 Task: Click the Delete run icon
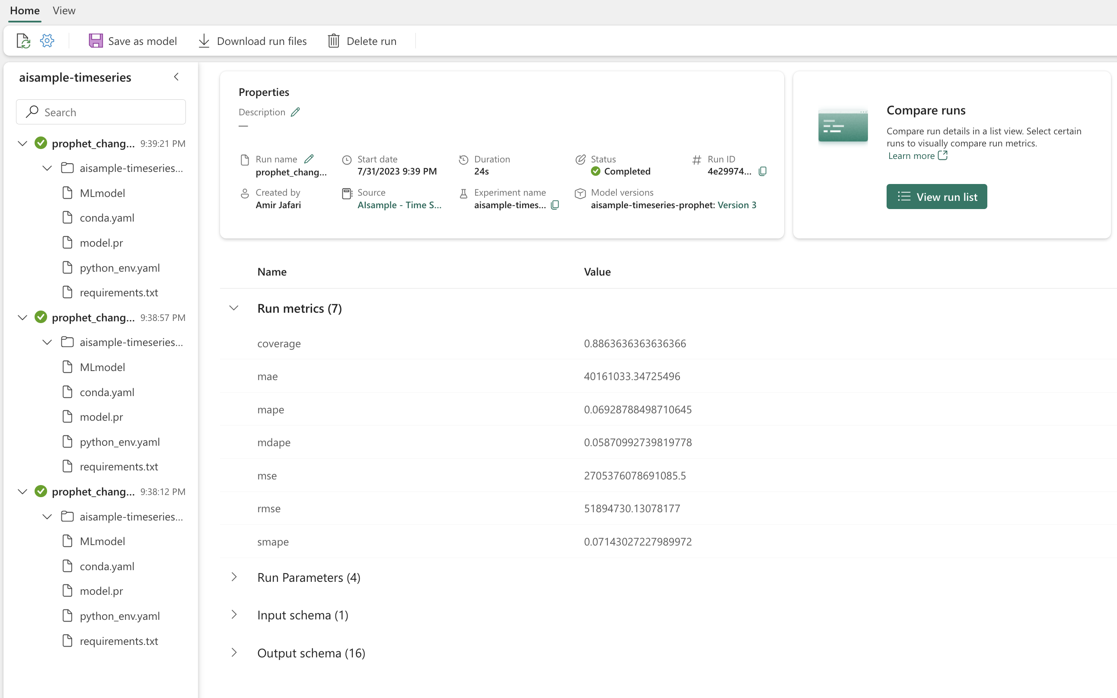335,41
